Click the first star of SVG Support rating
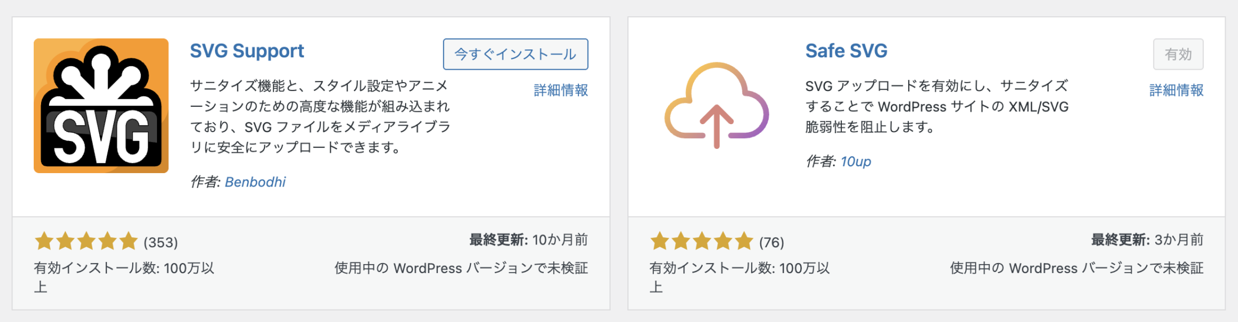Viewport: 1238px width, 322px height. pos(44,242)
